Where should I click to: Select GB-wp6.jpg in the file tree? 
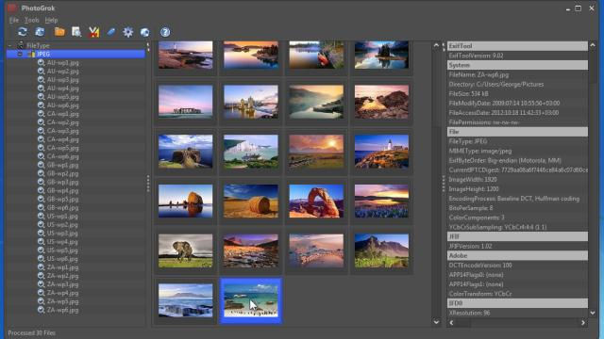[x=63, y=207]
